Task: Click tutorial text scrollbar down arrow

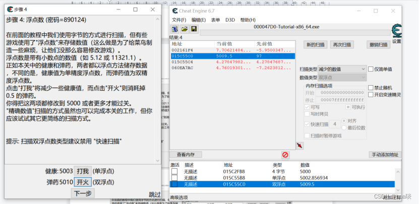Action: coord(157,161)
